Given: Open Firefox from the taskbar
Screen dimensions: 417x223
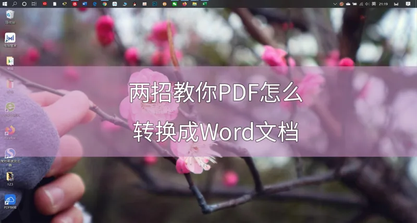Looking at the screenshot, I should tap(185, 4).
